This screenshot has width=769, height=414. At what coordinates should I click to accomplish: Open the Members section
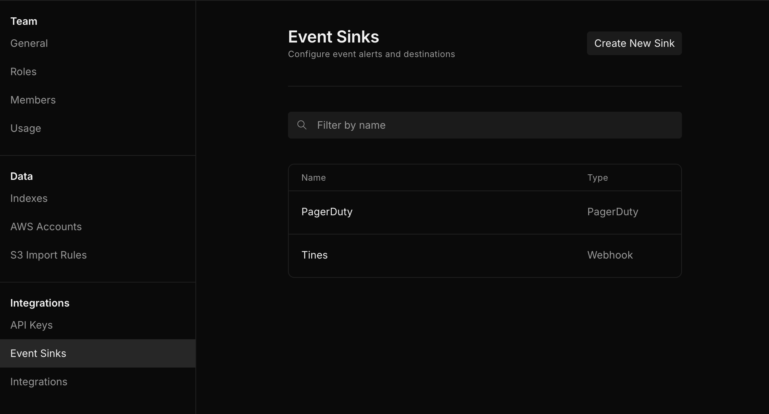click(33, 100)
